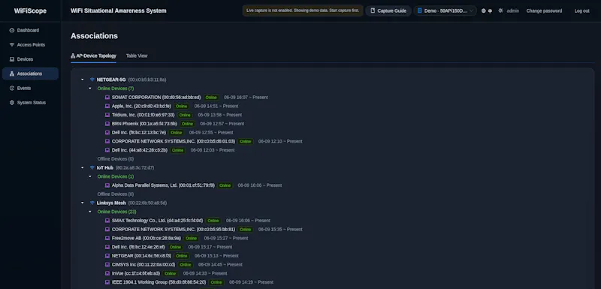The image size is (601, 289).
Task: Click the WiFiScope logo text
Action: 30,11
